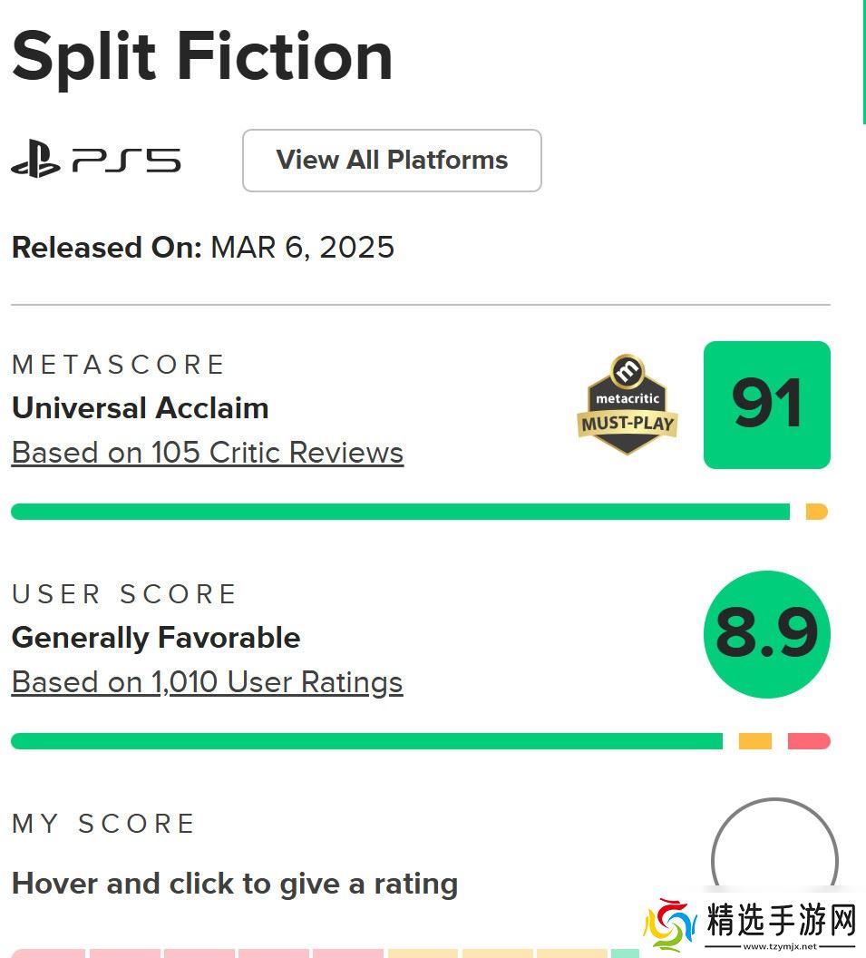
Task: Click the green positive segment of user score bar
Action: [366, 741]
